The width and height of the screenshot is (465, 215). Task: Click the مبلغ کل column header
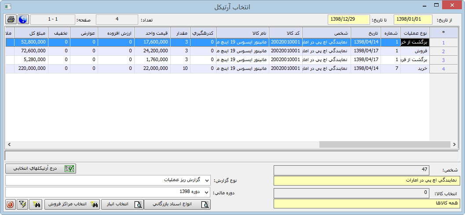click(31, 33)
